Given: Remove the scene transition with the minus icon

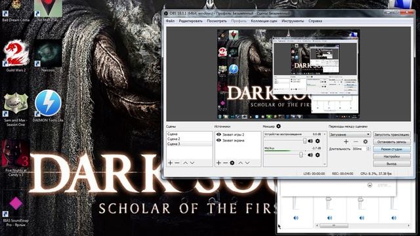Looking at the screenshot, I should point(356,142).
